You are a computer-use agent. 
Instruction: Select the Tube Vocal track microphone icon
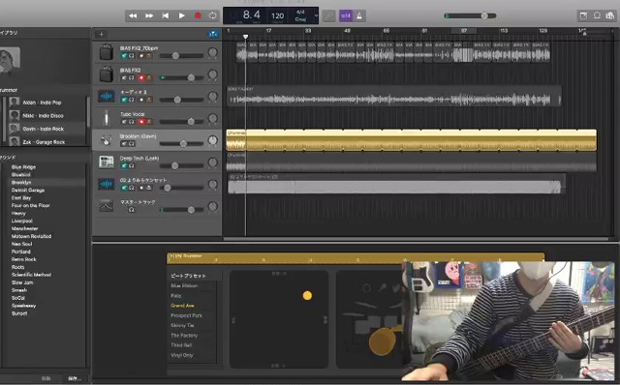pos(107,118)
